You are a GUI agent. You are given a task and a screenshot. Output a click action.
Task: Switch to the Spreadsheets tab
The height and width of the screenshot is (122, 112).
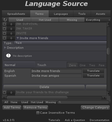[16, 14]
